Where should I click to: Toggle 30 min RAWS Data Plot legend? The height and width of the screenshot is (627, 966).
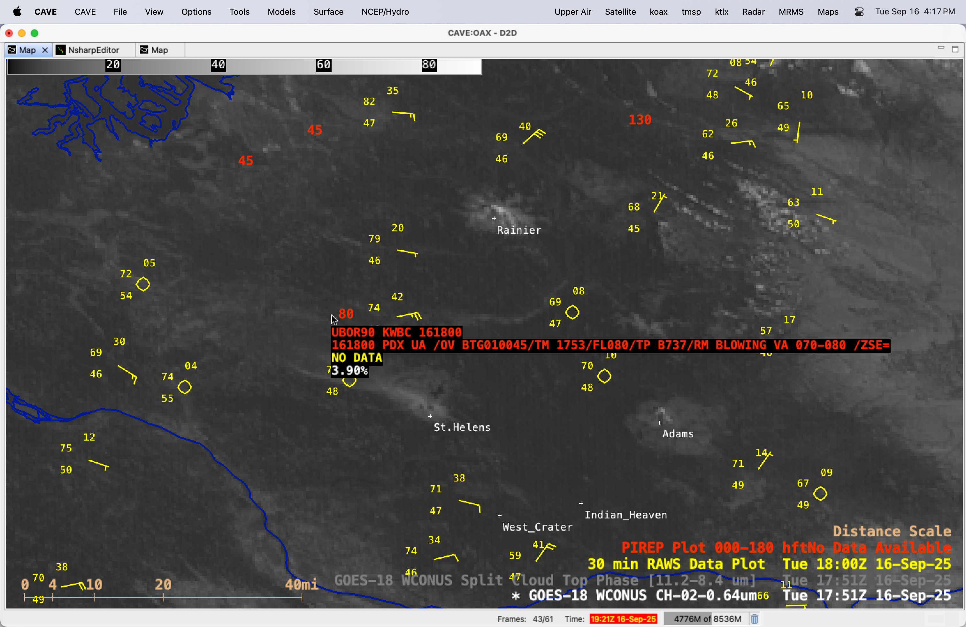click(x=676, y=564)
